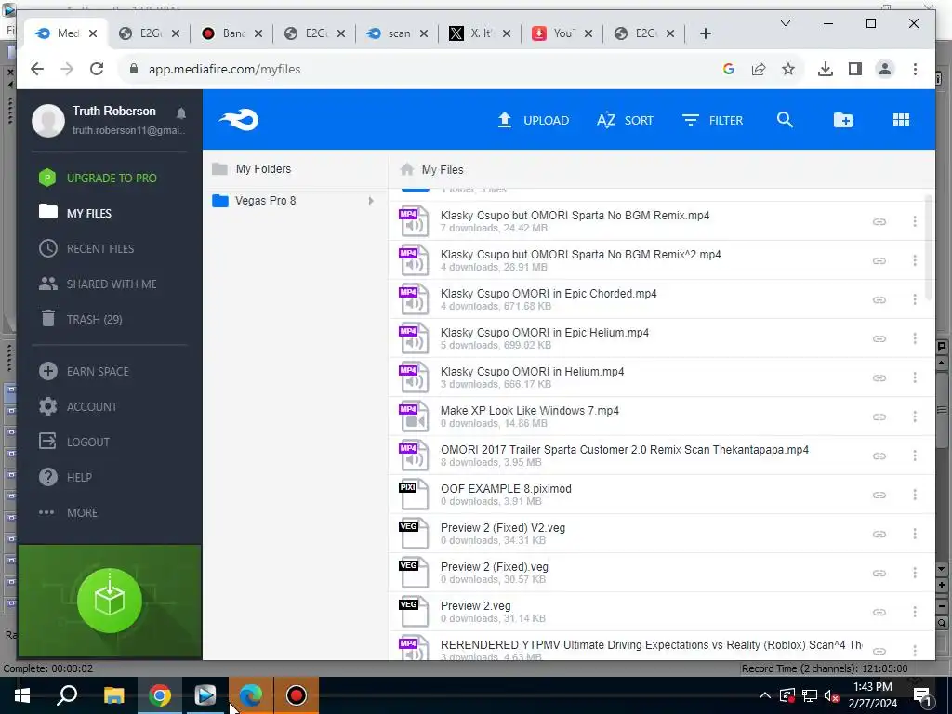Image resolution: width=952 pixels, height=714 pixels.
Task: Click the MediaFire flame logo
Action: (239, 120)
